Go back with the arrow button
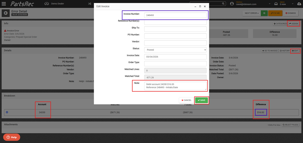The width and height of the screenshot is (303, 143). point(6,13)
